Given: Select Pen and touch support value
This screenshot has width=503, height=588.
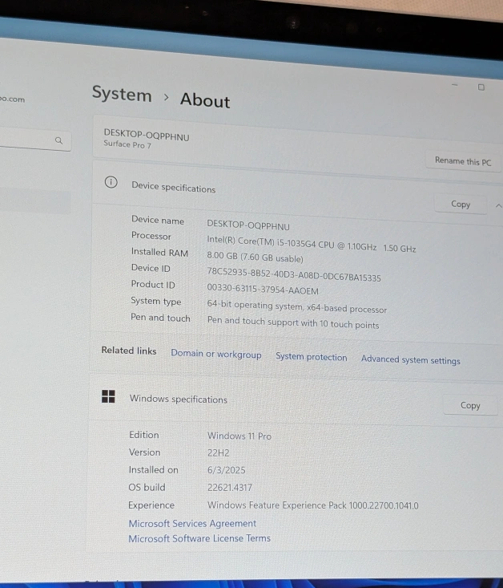Looking at the screenshot, I should tap(293, 322).
